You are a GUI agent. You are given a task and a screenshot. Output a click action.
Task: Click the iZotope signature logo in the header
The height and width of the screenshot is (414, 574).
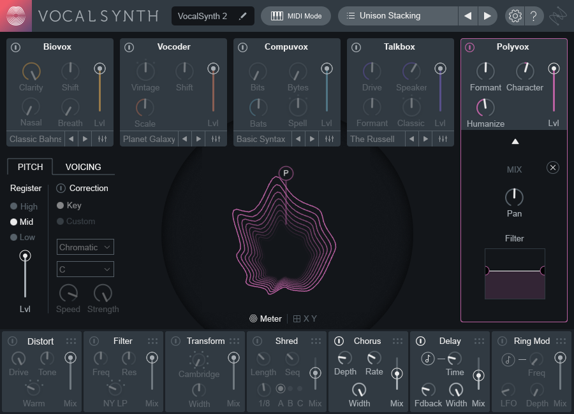pyautogui.click(x=558, y=16)
